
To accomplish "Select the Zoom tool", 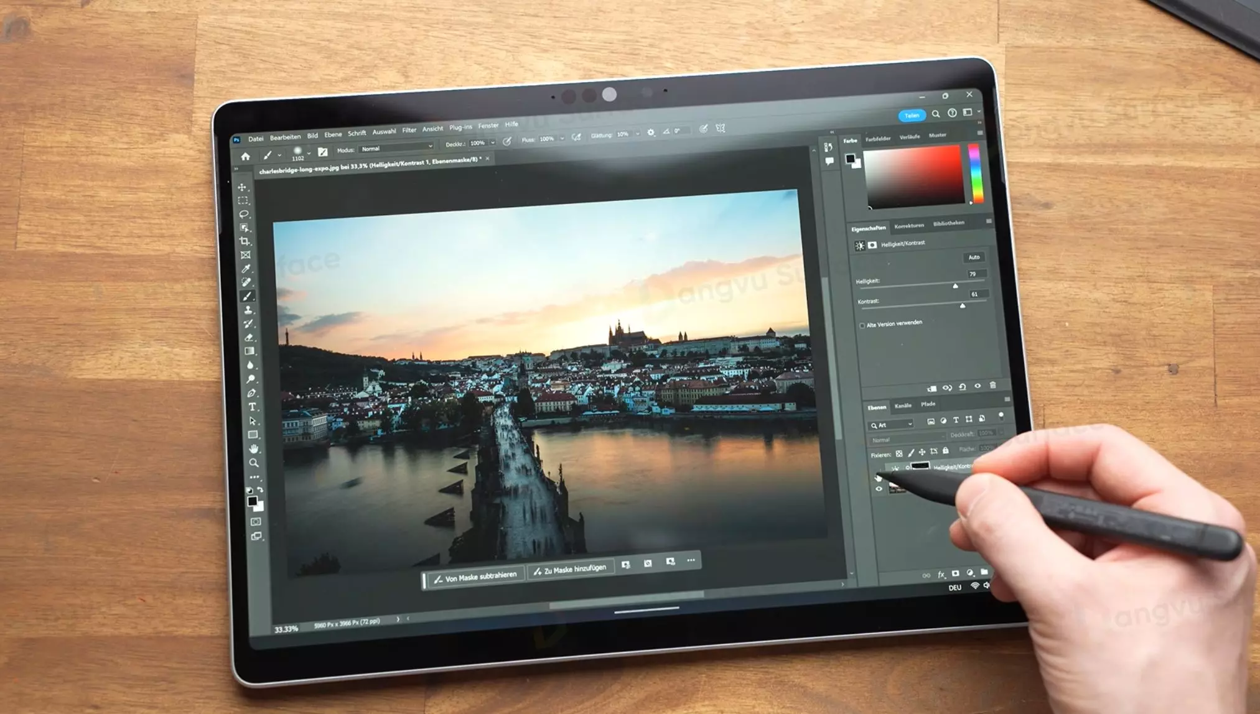I will point(254,463).
